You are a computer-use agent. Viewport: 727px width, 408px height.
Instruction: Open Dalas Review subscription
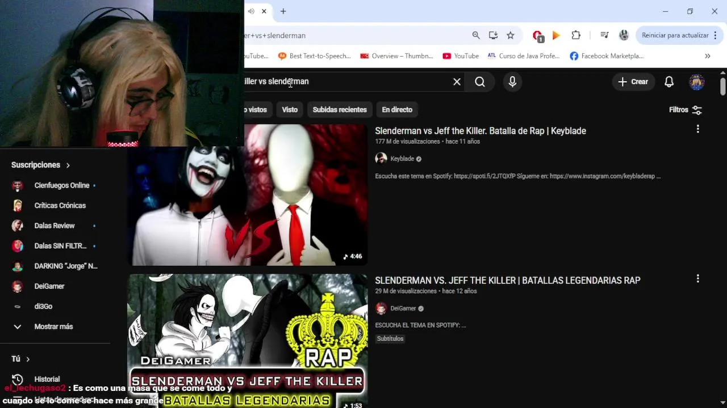tap(55, 226)
